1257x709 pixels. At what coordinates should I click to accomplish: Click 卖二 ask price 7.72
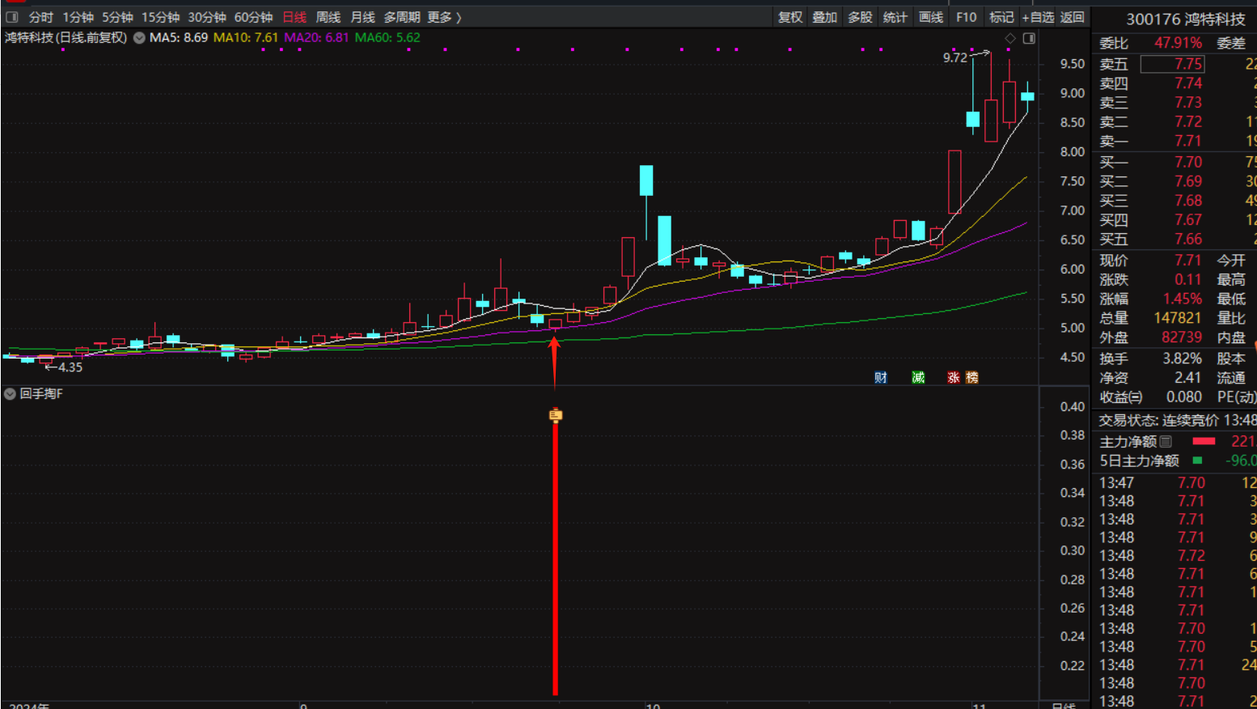[1188, 121]
